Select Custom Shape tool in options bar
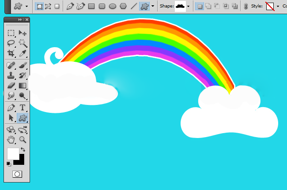287x190 pixels. (x=144, y=7)
